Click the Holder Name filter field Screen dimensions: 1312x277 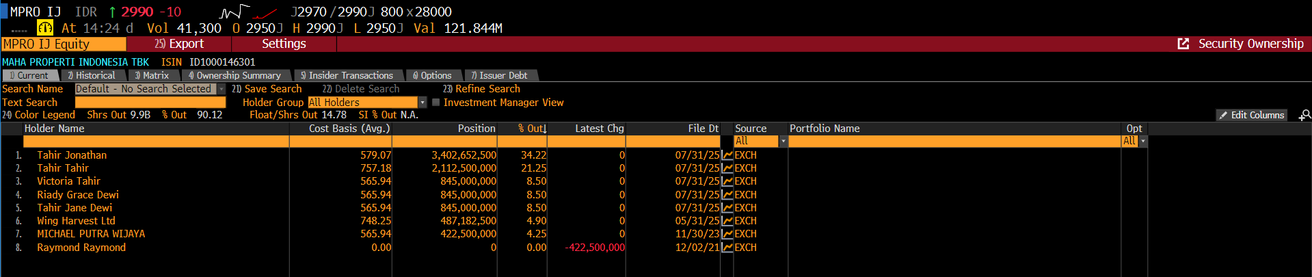[x=156, y=142]
